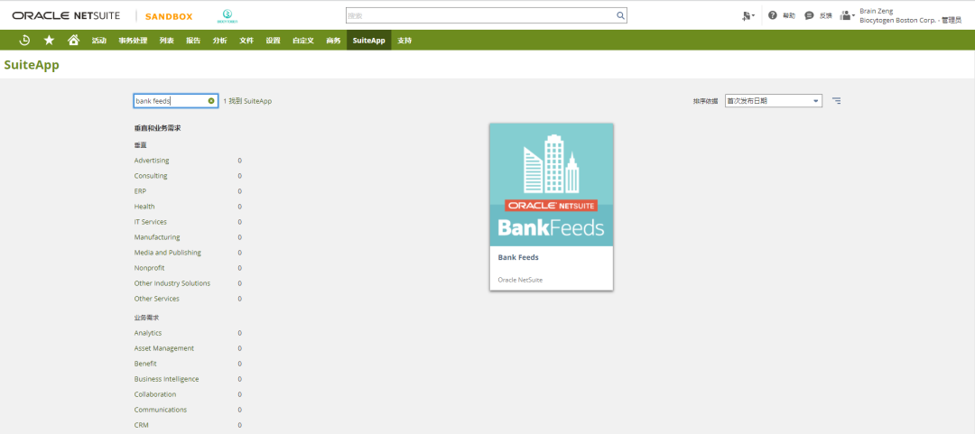Open the 文件 menu
The height and width of the screenshot is (434, 975).
pyautogui.click(x=246, y=41)
